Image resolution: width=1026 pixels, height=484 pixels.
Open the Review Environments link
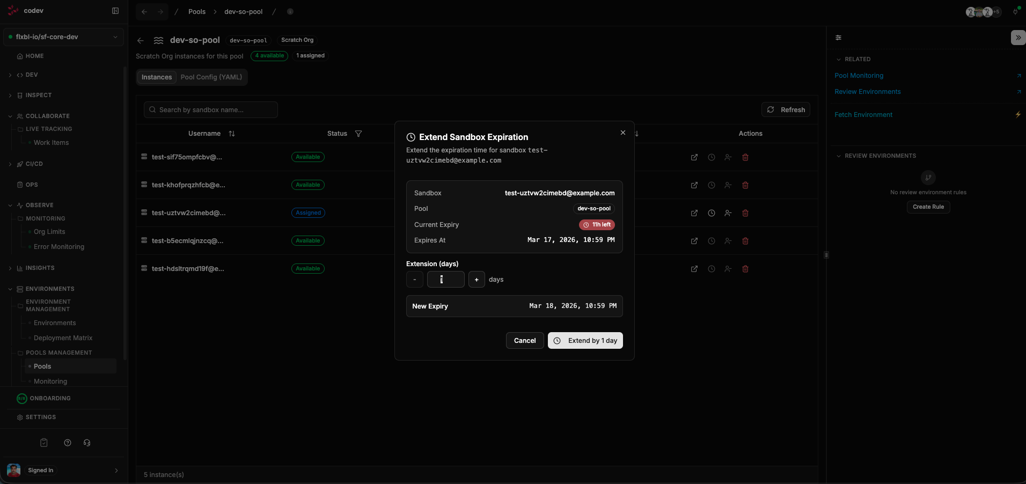coord(867,91)
